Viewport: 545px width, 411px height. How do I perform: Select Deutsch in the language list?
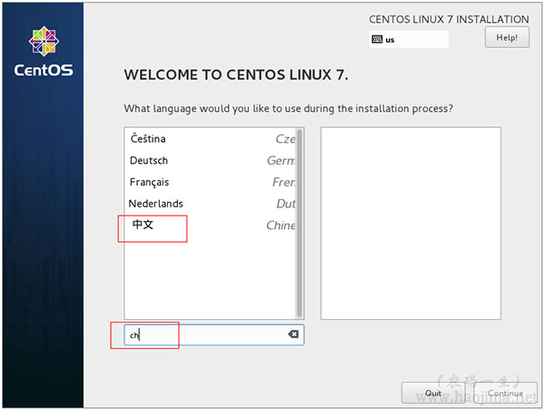coord(211,160)
